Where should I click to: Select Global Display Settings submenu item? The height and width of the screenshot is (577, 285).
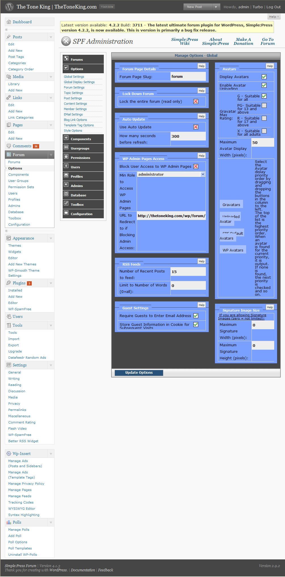pyautogui.click(x=79, y=82)
